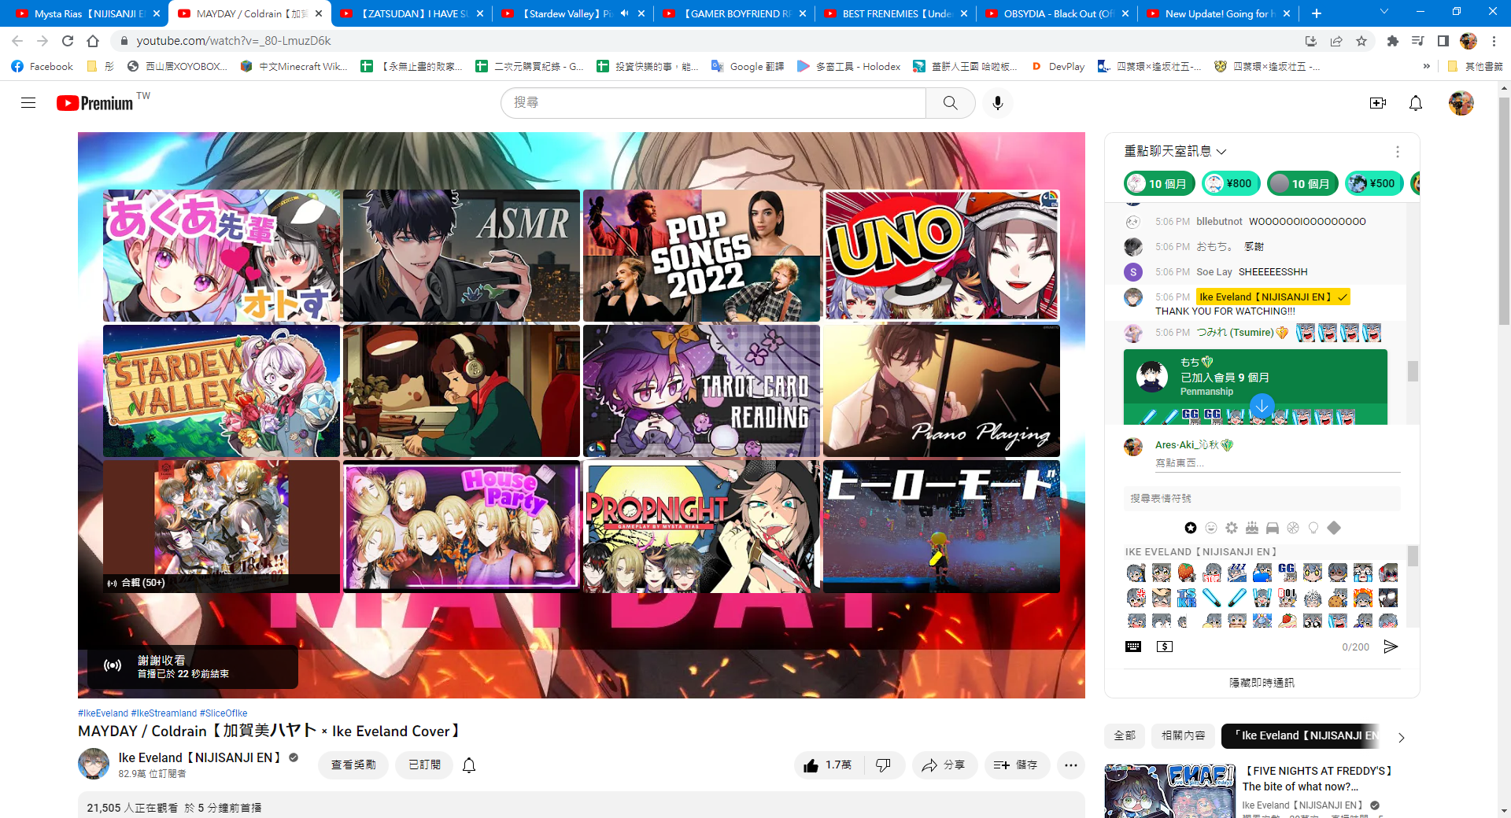The height and width of the screenshot is (818, 1511).
Task: Select the car travel emoji category
Action: tap(1273, 528)
